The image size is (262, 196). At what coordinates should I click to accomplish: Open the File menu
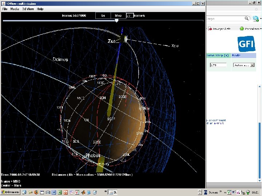[x=5, y=9]
